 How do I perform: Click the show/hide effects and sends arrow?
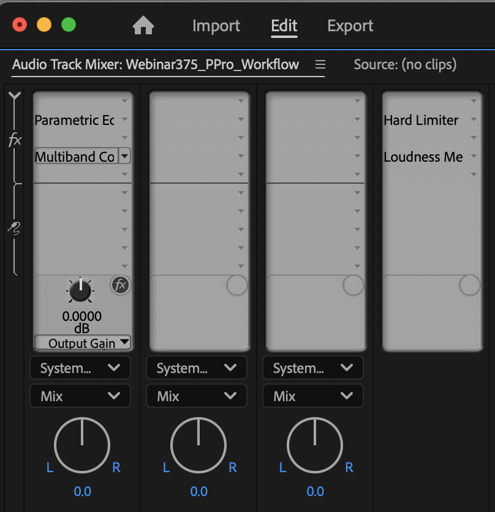pyautogui.click(x=15, y=97)
